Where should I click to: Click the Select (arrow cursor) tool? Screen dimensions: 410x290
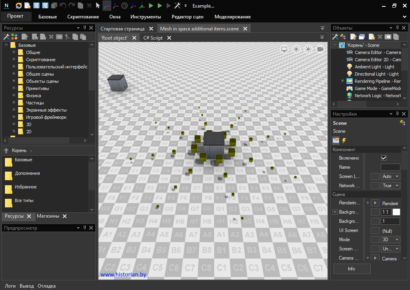(x=98, y=6)
